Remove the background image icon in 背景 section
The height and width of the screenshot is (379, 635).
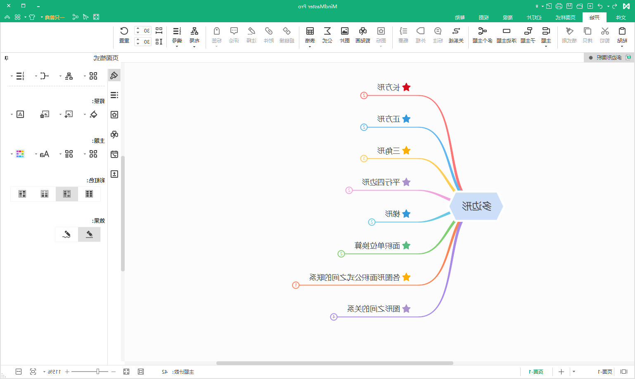(45, 114)
